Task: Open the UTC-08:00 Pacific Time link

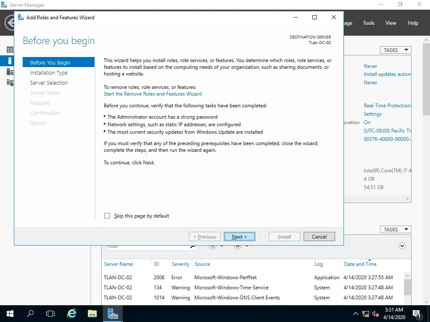Action: (387, 131)
